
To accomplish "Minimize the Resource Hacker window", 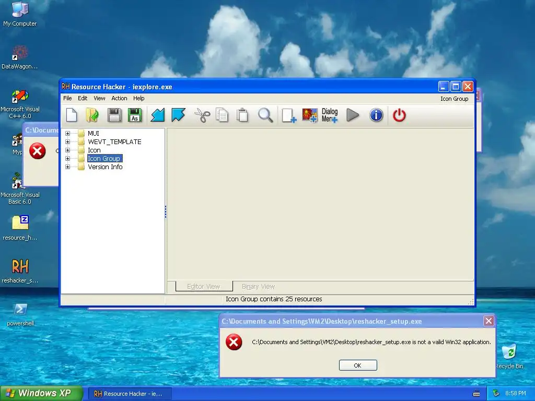I will coord(443,87).
